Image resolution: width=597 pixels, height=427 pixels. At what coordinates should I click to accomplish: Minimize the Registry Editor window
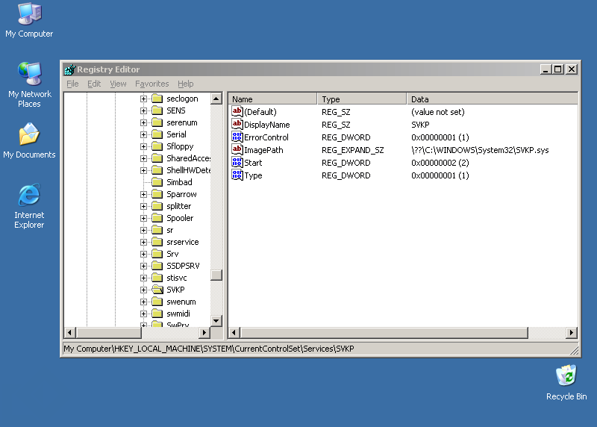point(546,69)
